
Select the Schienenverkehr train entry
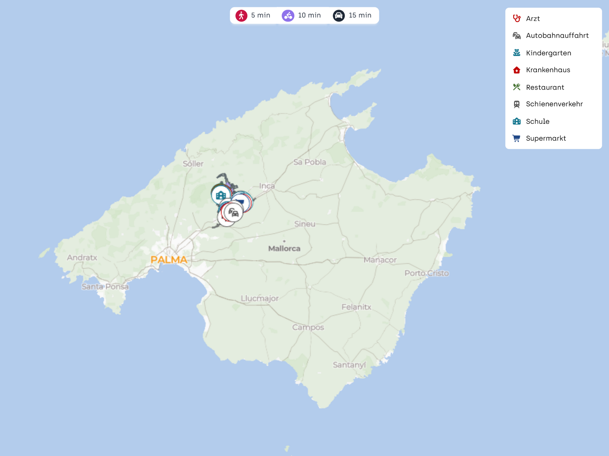tap(554, 104)
